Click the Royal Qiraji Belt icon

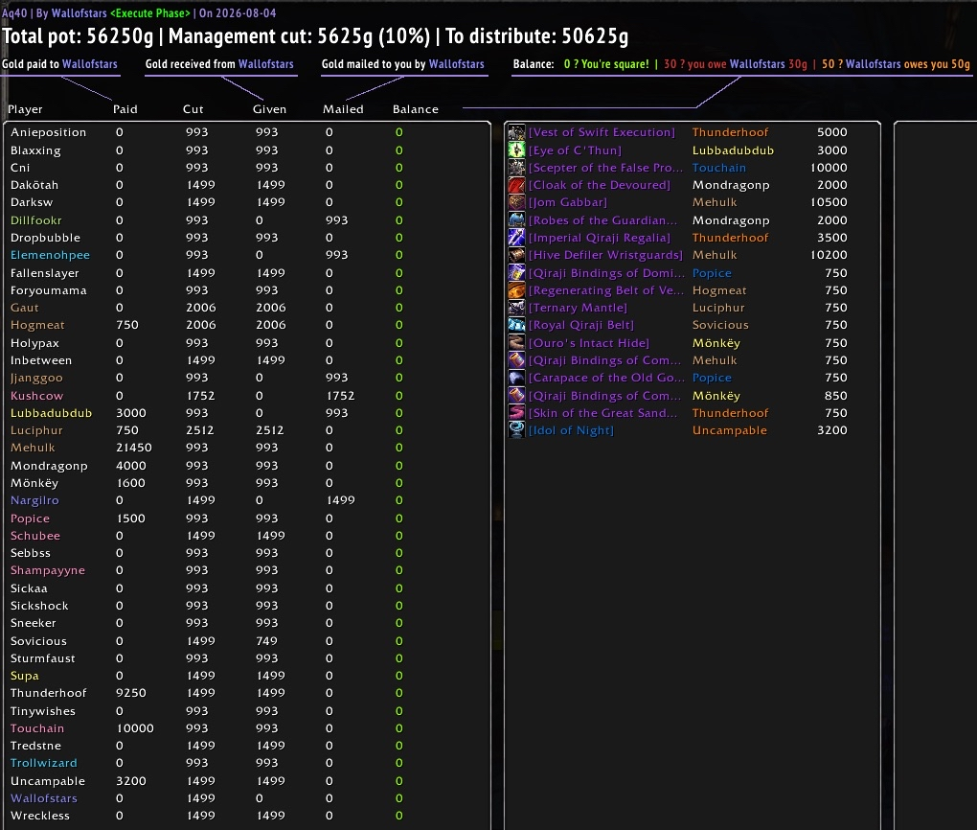516,325
